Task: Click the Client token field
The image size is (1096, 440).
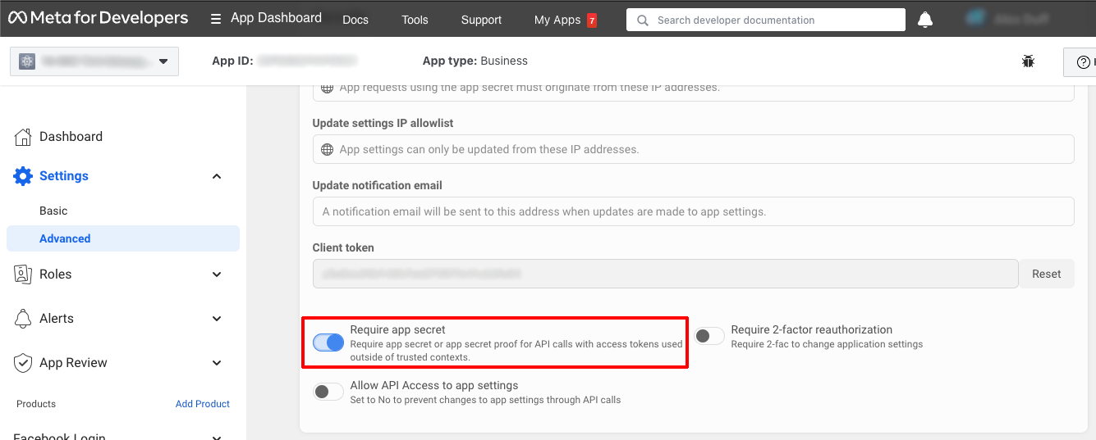Action: click(666, 274)
